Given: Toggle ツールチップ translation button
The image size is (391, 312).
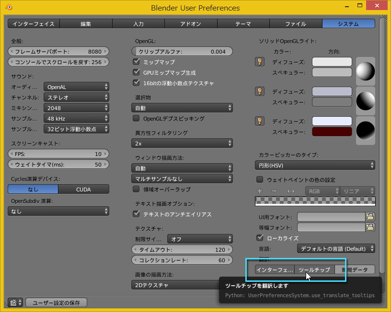Looking at the screenshot, I should pos(314,269).
